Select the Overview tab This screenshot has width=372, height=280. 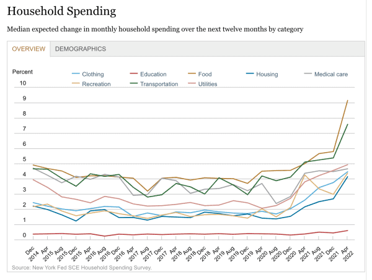pos(29,49)
